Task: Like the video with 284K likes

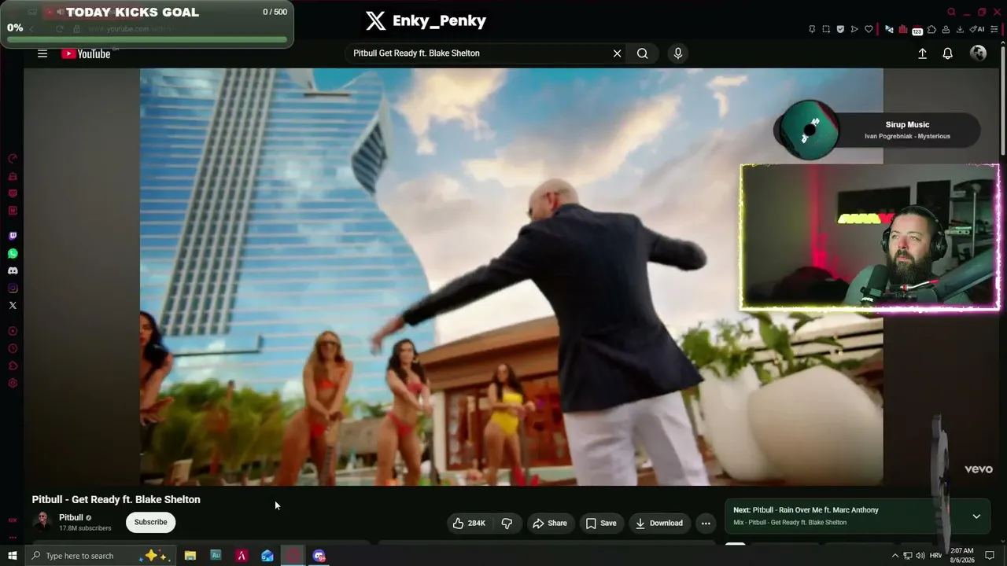Action: tap(470, 523)
